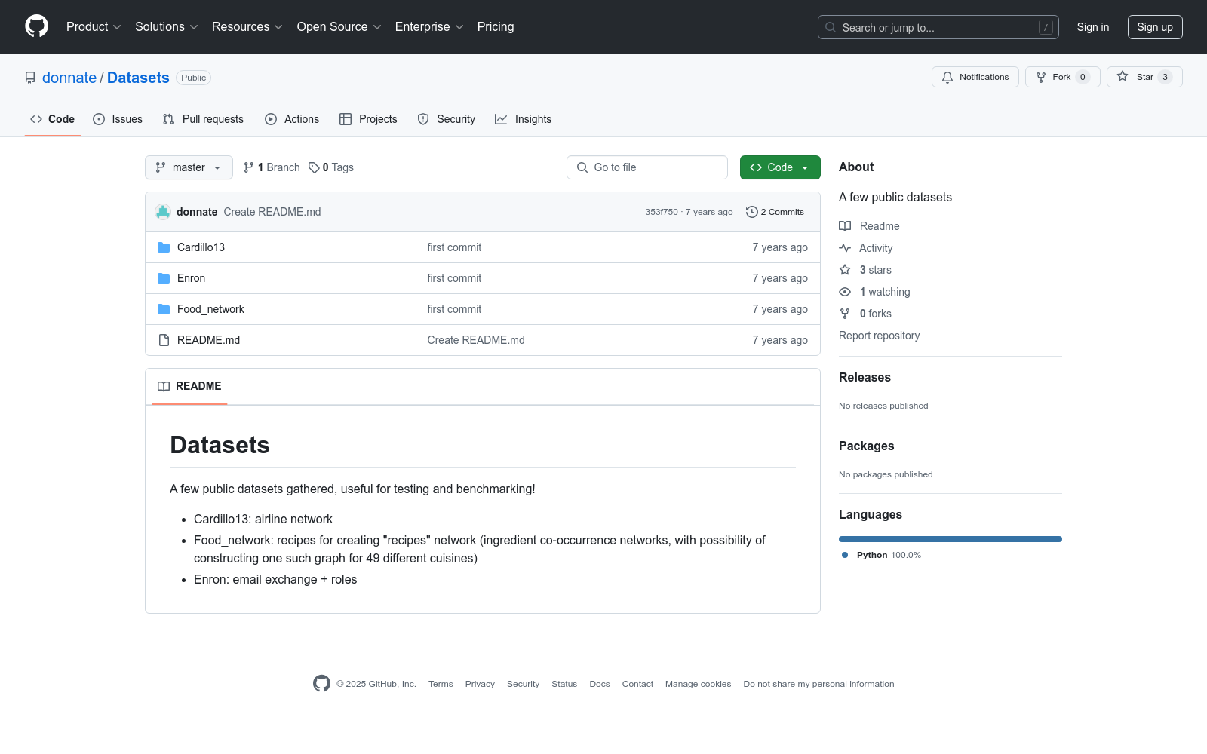Expand the Enterprise menu
Viewport: 1207px width, 754px height.
pos(429,27)
